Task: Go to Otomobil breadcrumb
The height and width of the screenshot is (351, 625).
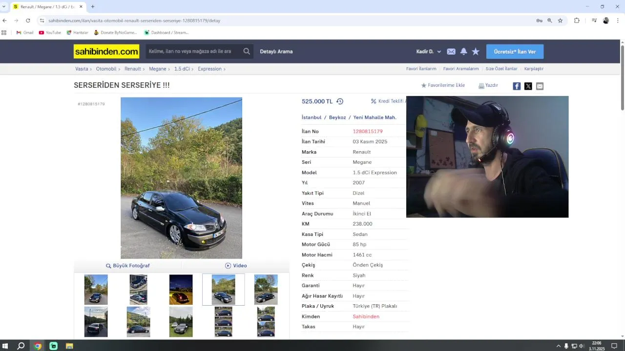Action: 106,69
